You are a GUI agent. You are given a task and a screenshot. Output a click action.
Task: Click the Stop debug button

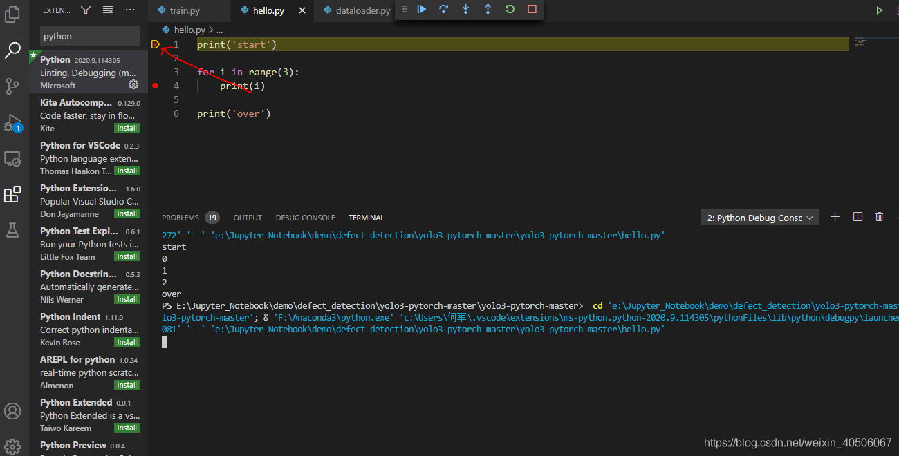click(532, 9)
